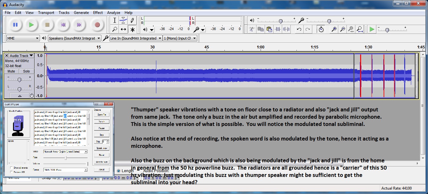Click the Undo arrow icon
The image size is (428, 194).
point(299,29)
